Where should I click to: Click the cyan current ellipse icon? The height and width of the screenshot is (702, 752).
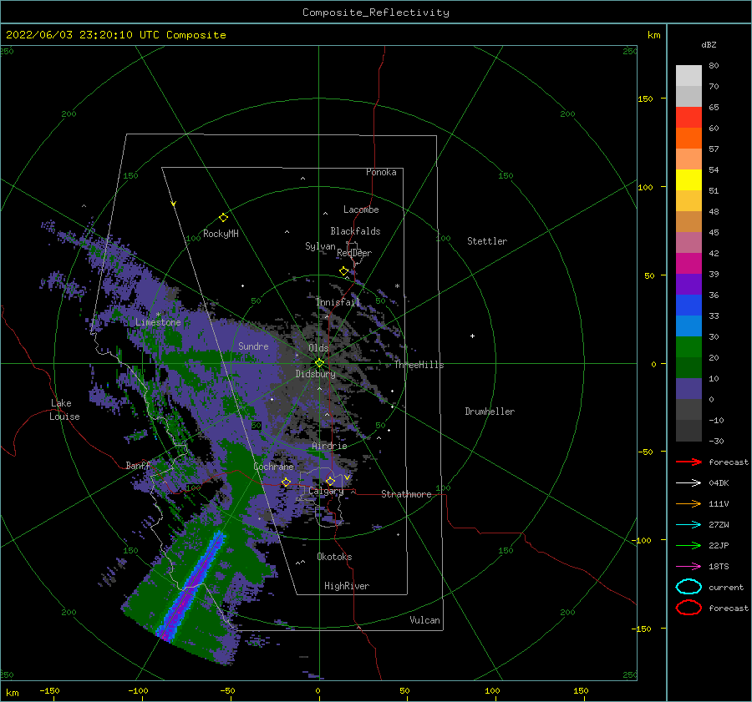[x=688, y=587]
